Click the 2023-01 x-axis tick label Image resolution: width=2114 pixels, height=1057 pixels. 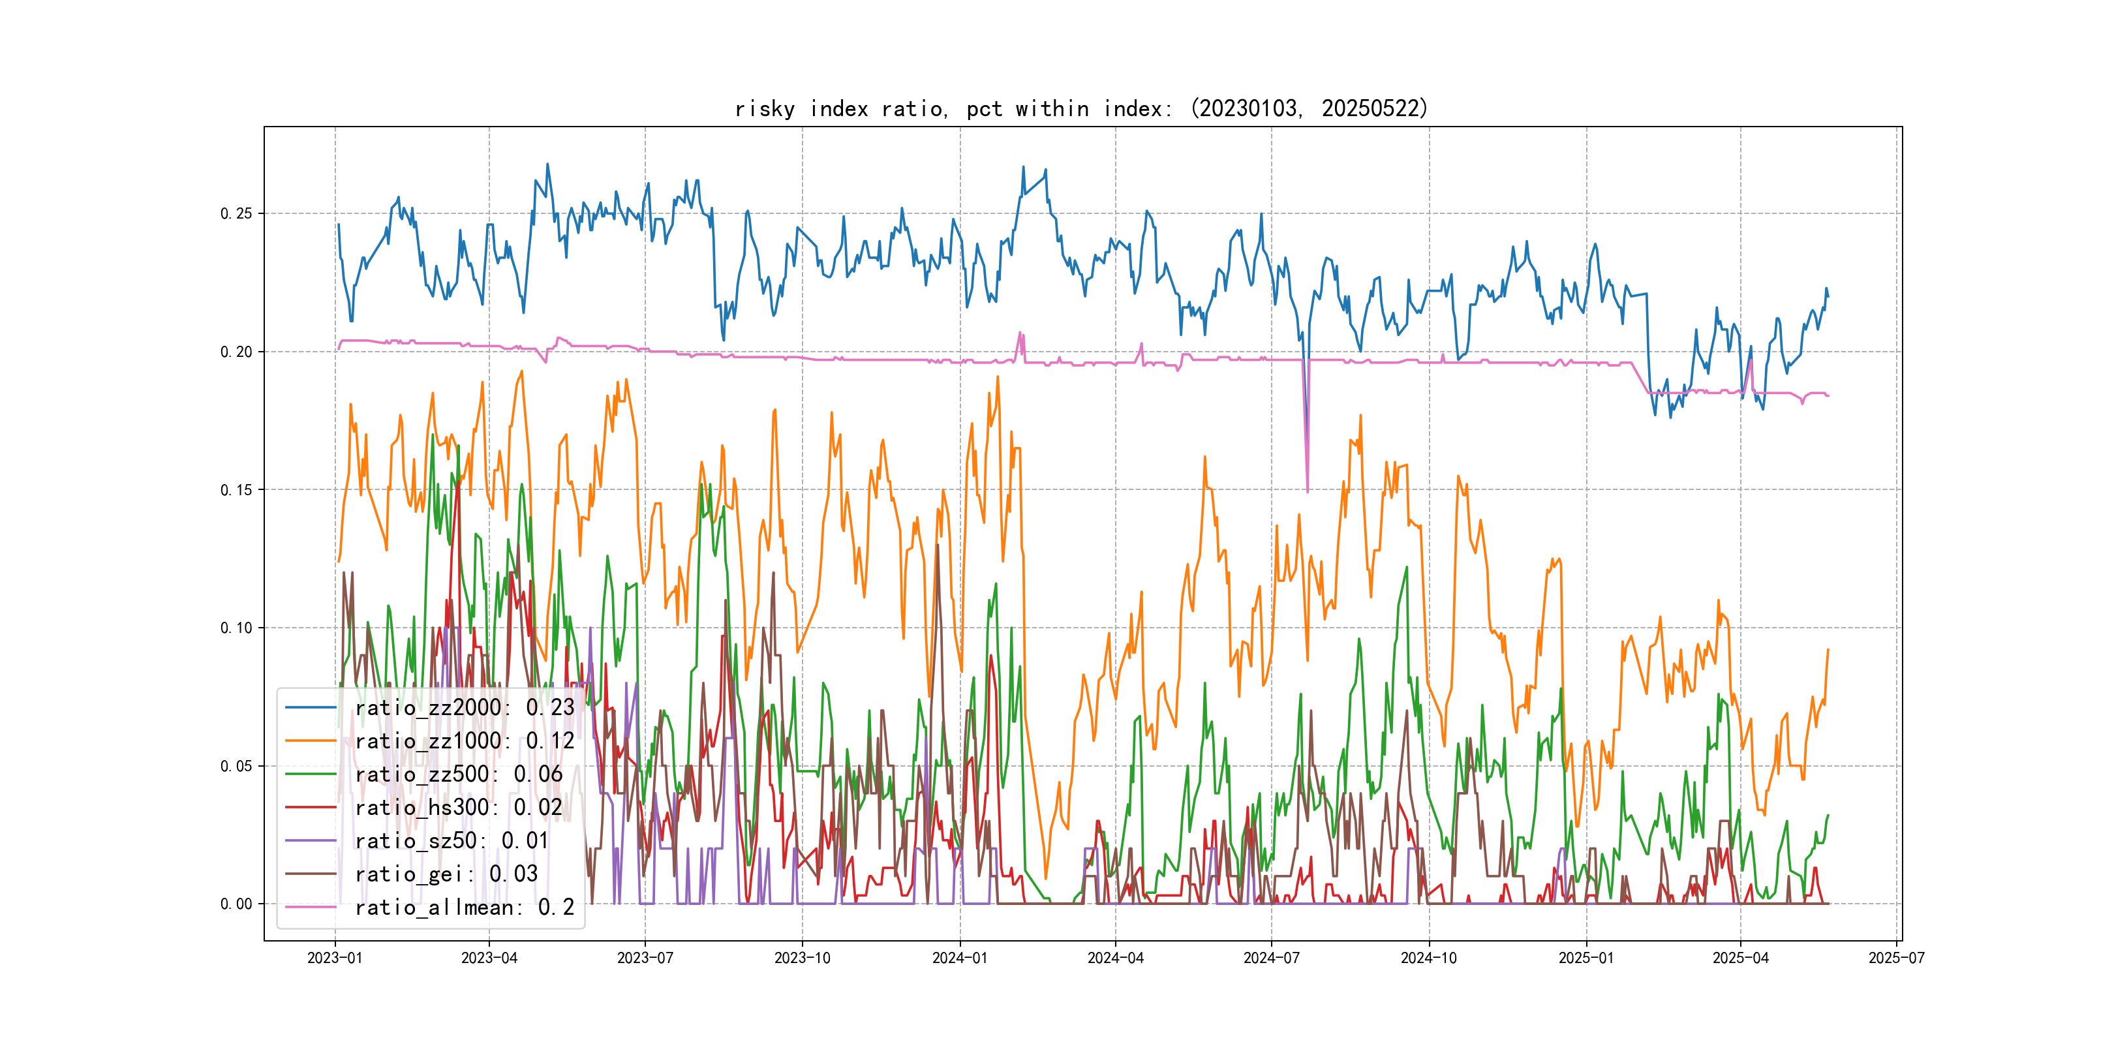(335, 958)
